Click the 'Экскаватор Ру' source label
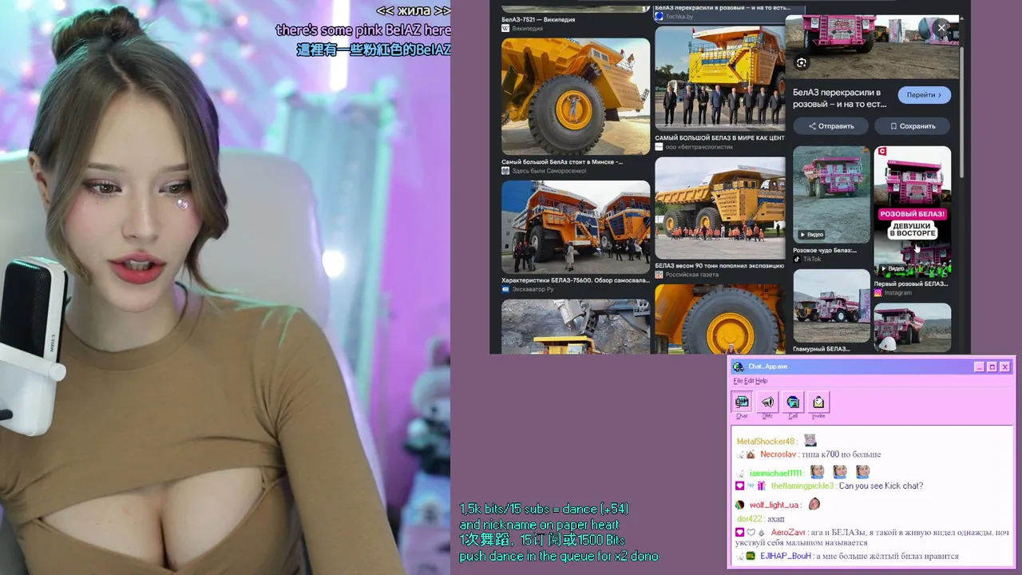1022x575 pixels. tap(533, 289)
